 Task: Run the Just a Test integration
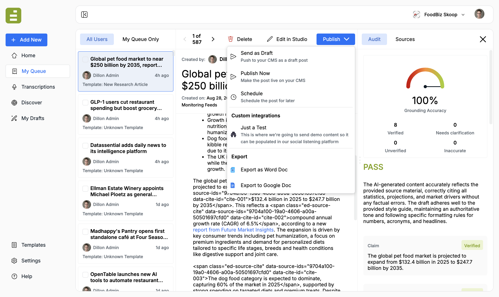[x=291, y=134]
